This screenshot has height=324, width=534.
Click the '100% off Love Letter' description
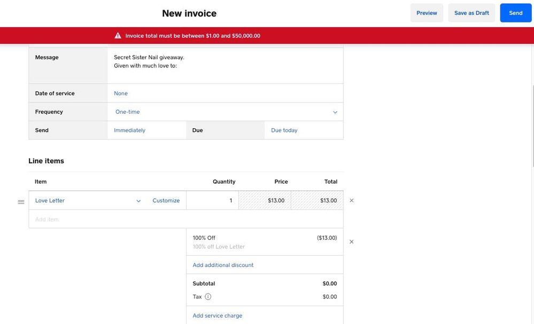click(x=219, y=247)
